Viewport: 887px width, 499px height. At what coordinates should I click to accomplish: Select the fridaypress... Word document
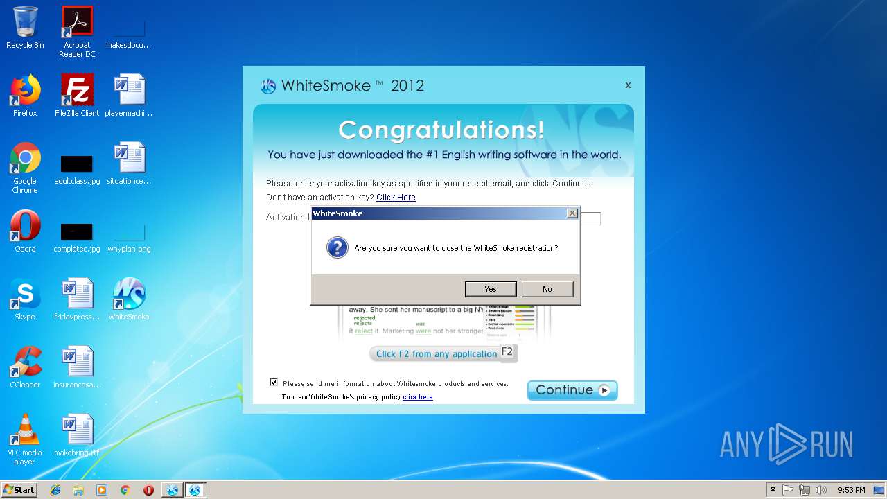[77, 299]
